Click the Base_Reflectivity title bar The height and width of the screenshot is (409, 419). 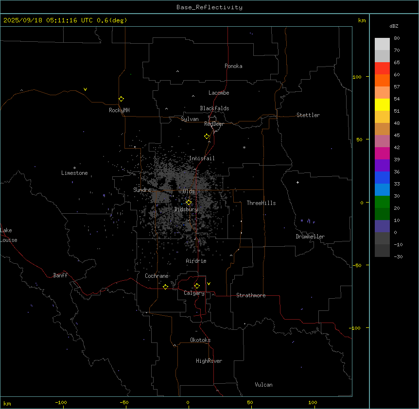click(209, 7)
